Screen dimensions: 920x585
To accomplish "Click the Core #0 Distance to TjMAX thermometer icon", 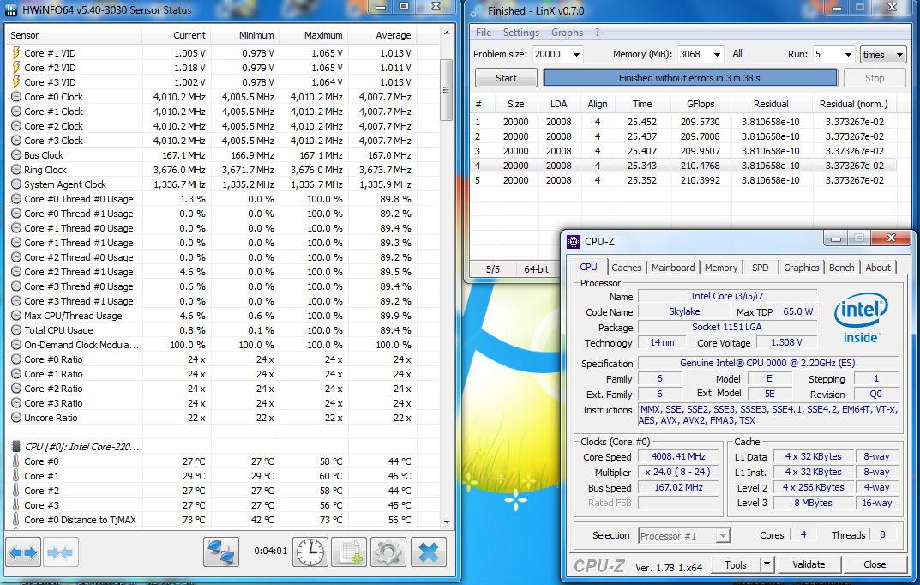I will [x=15, y=519].
